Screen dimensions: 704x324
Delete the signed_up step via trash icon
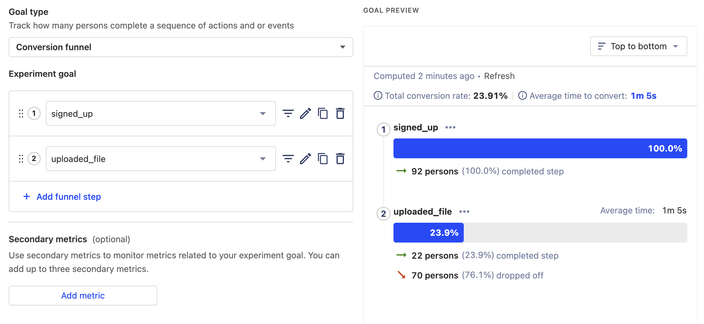340,113
